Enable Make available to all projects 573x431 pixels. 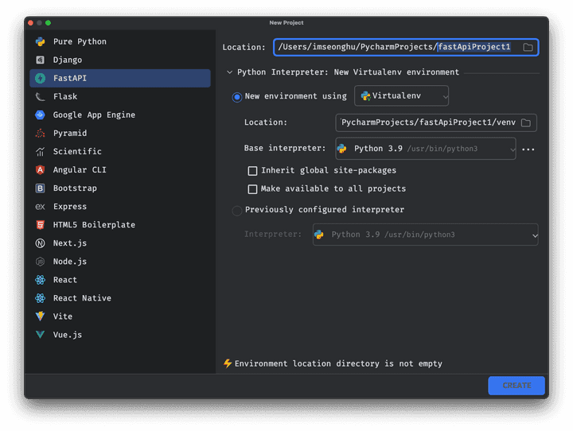coord(252,189)
